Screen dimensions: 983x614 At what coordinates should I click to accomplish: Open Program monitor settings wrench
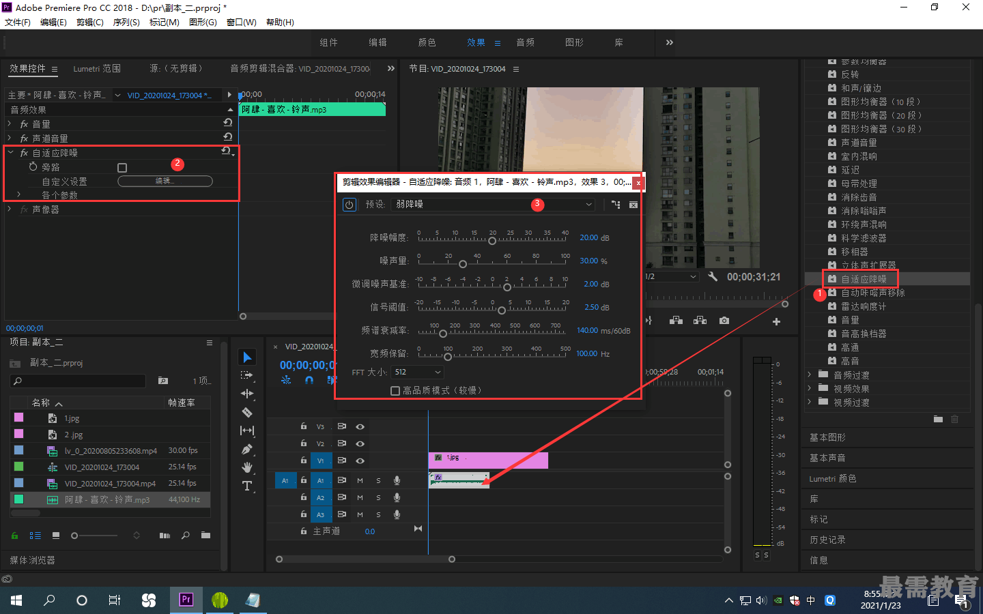point(713,276)
